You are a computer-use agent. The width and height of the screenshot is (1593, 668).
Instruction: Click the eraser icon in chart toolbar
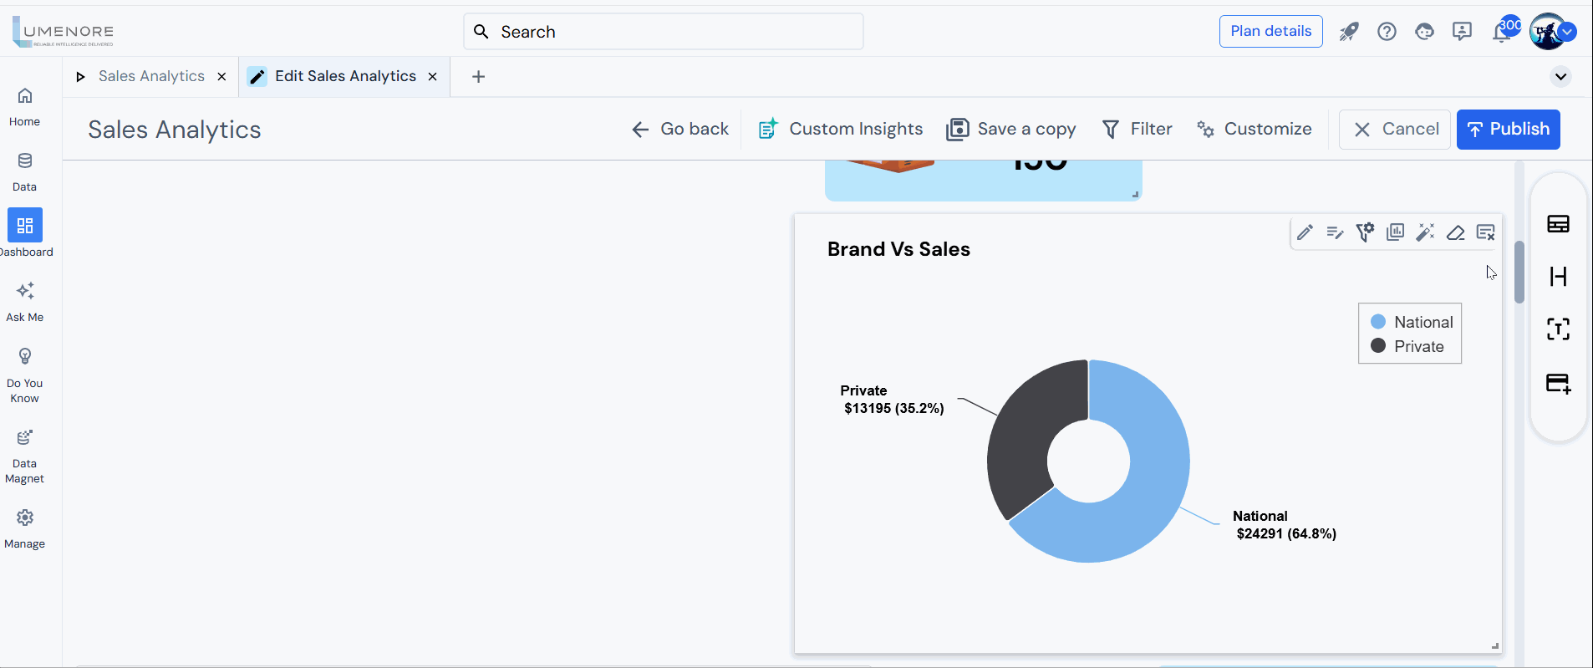[x=1455, y=232]
